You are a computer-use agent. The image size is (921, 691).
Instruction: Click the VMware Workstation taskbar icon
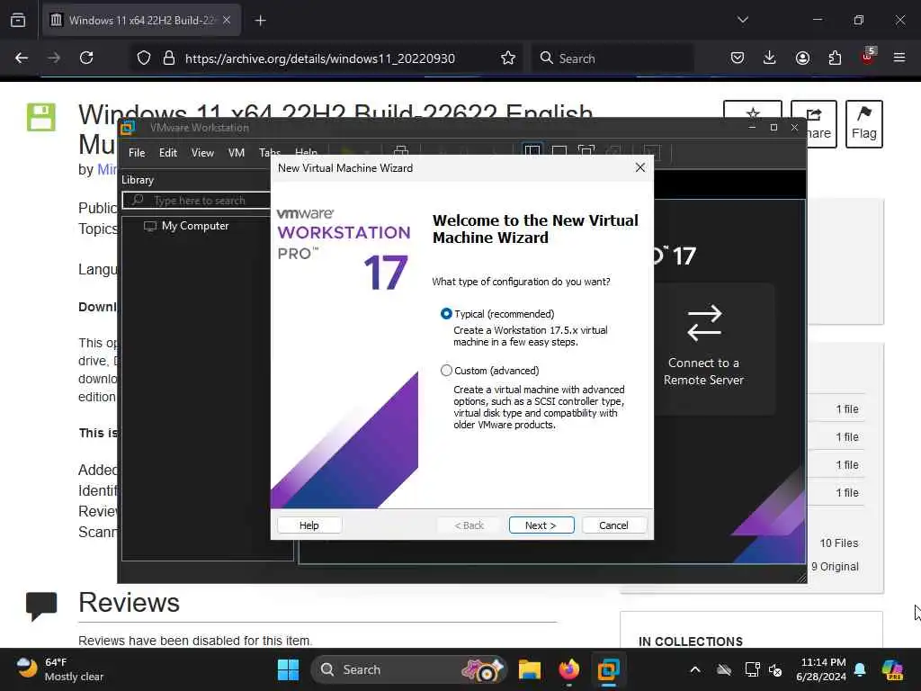[609, 669]
